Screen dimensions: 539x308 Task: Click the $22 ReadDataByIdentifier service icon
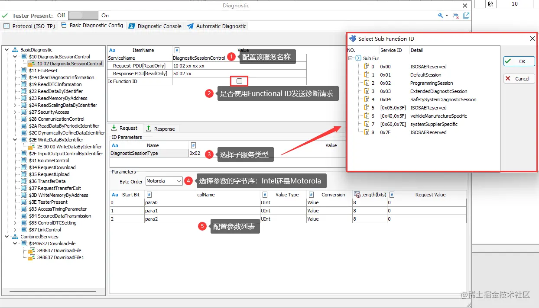tap(24, 91)
